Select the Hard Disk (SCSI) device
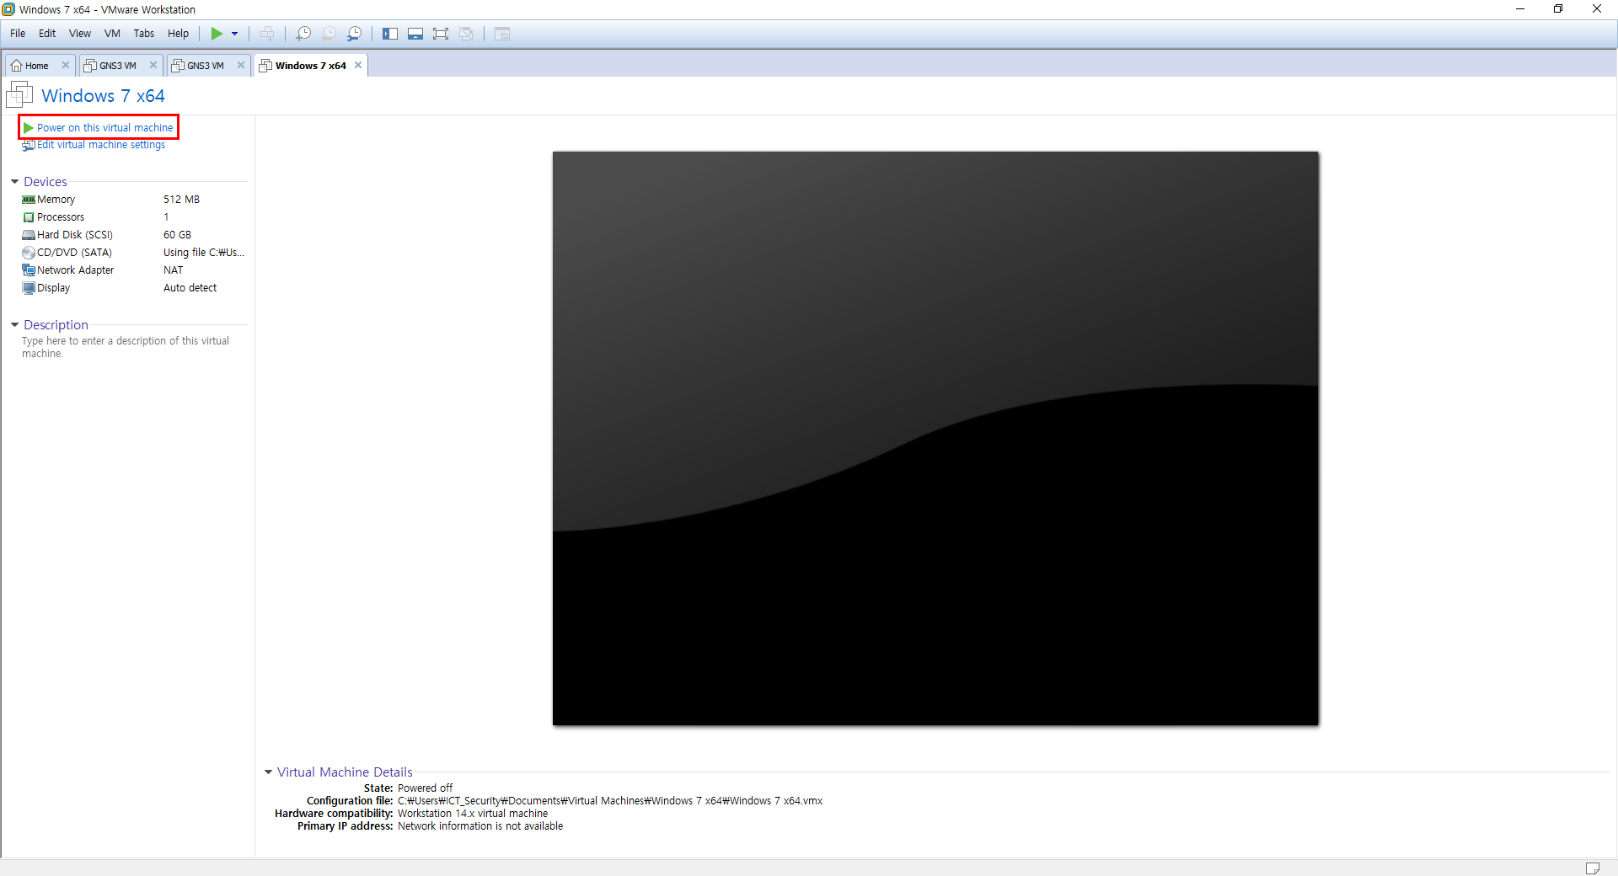 click(133, 235)
